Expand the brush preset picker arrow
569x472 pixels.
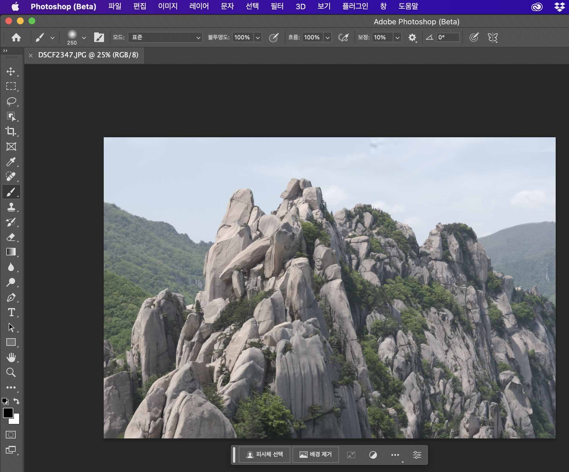(x=84, y=38)
